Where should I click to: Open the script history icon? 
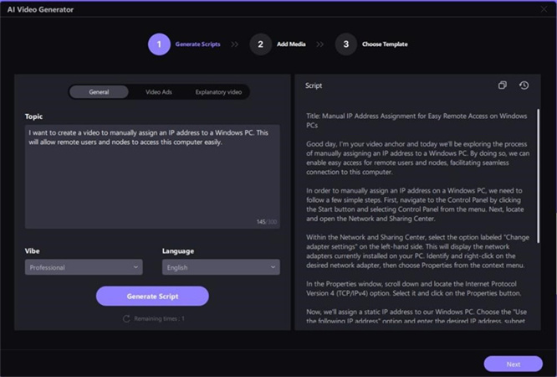(524, 85)
